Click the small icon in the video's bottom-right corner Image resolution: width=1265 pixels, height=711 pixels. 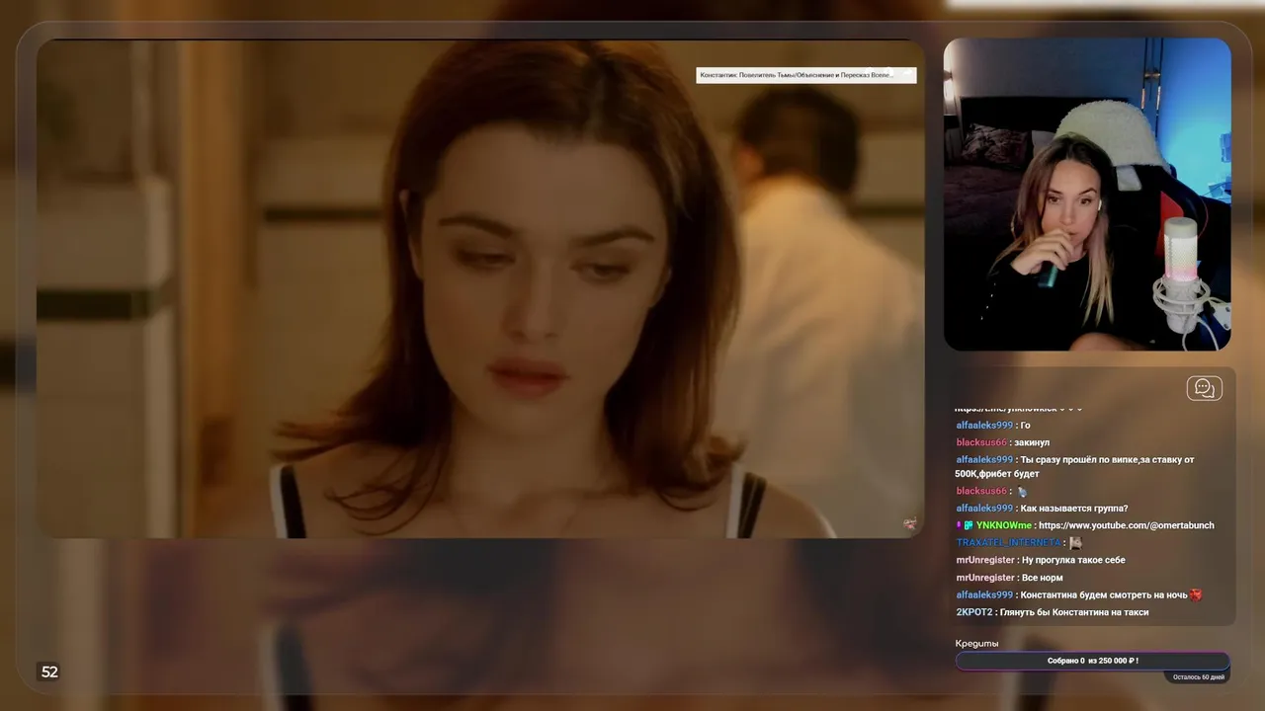tap(910, 523)
